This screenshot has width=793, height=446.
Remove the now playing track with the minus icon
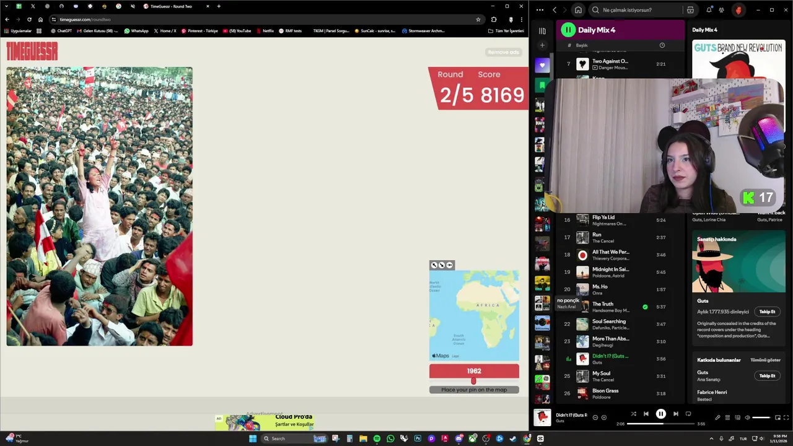pyautogui.click(x=595, y=418)
